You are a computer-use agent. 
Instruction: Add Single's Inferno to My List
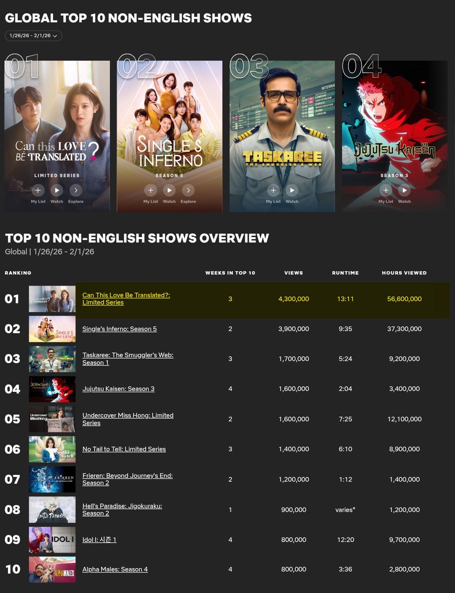(x=151, y=190)
